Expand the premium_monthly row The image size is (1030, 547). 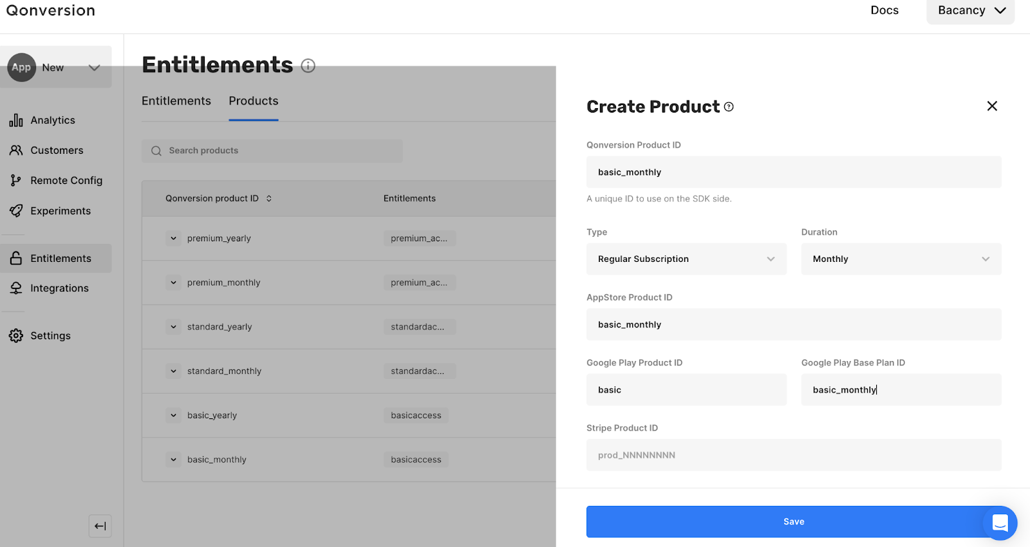pyautogui.click(x=173, y=283)
